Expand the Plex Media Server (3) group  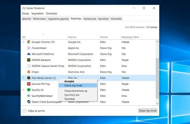(x=23, y=78)
